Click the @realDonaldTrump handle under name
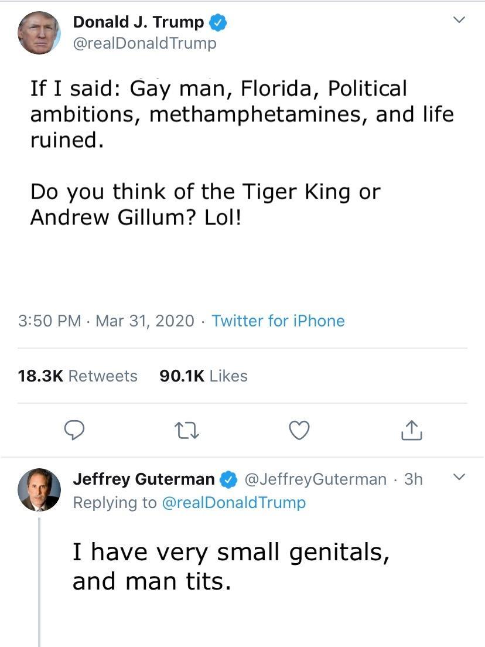Screen dimensions: 485x647 [x=145, y=43]
